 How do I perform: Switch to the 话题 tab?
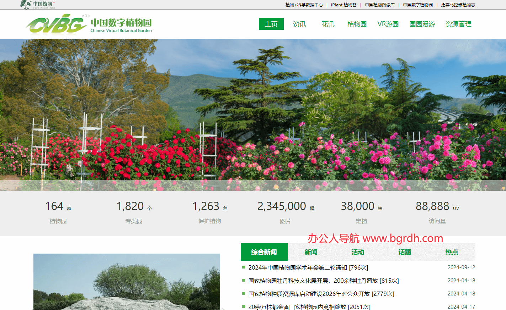click(405, 252)
